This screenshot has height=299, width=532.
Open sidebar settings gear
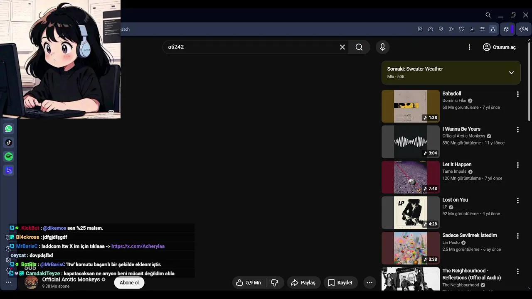8,260
